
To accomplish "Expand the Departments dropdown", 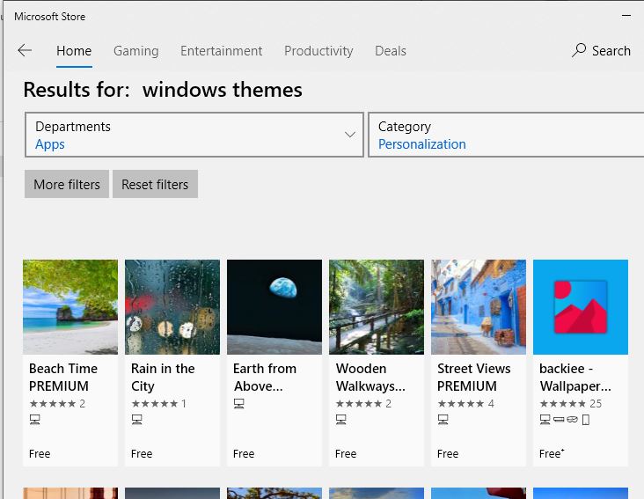I will coord(194,135).
